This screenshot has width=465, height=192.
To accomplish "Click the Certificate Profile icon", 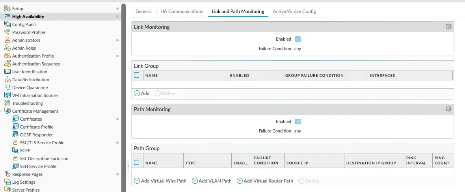I will 15,127.
